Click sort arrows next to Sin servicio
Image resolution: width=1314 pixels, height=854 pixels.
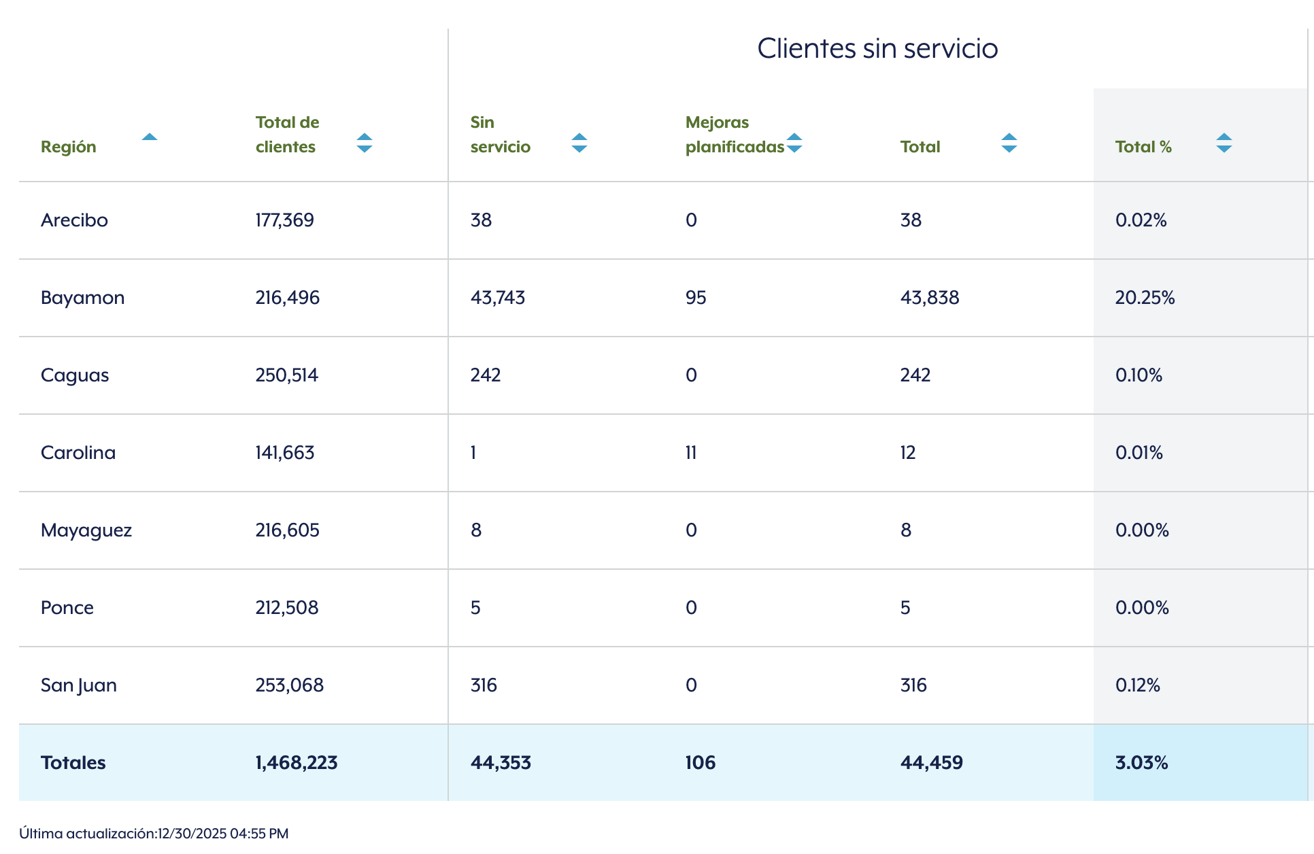coord(579,143)
